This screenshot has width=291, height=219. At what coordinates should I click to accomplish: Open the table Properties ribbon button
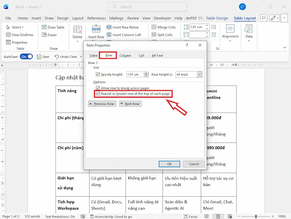[8, 42]
